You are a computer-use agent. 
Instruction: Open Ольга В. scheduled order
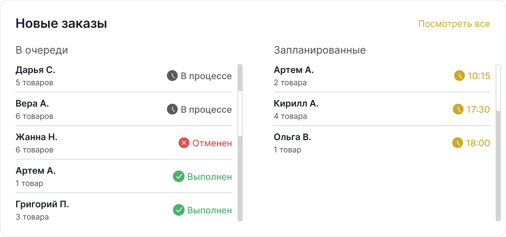point(382,143)
